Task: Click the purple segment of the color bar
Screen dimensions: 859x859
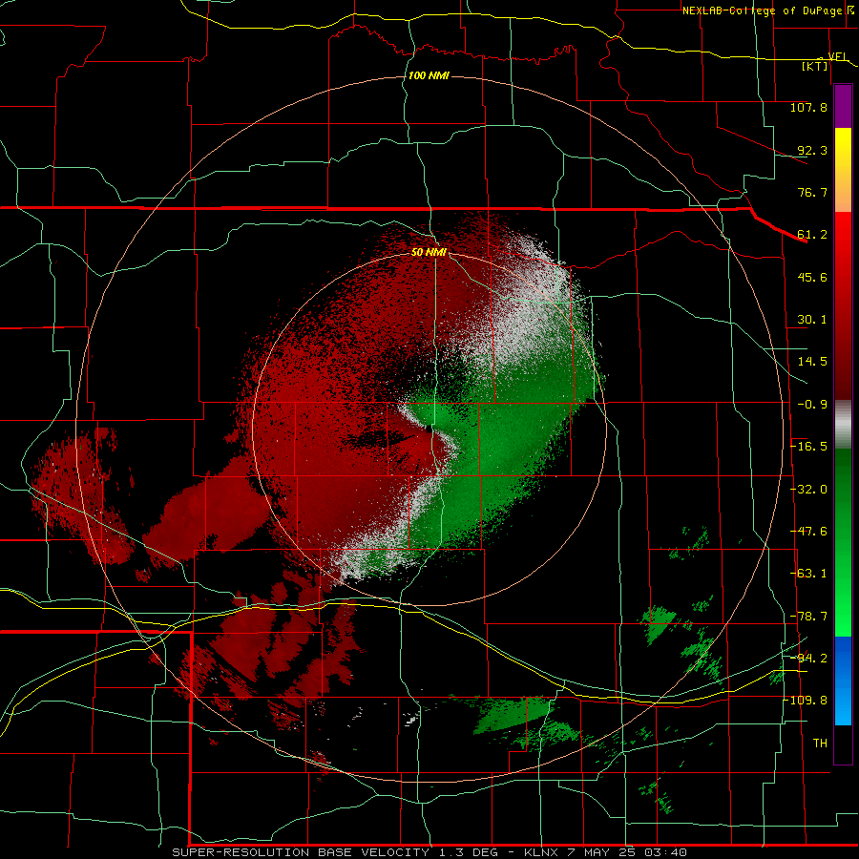Action: pyautogui.click(x=843, y=106)
